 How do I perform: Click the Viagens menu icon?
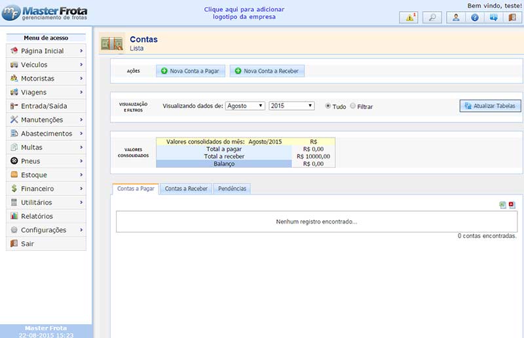(14, 92)
